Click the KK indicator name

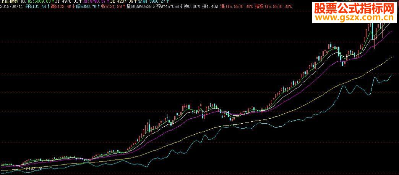(23, 1)
